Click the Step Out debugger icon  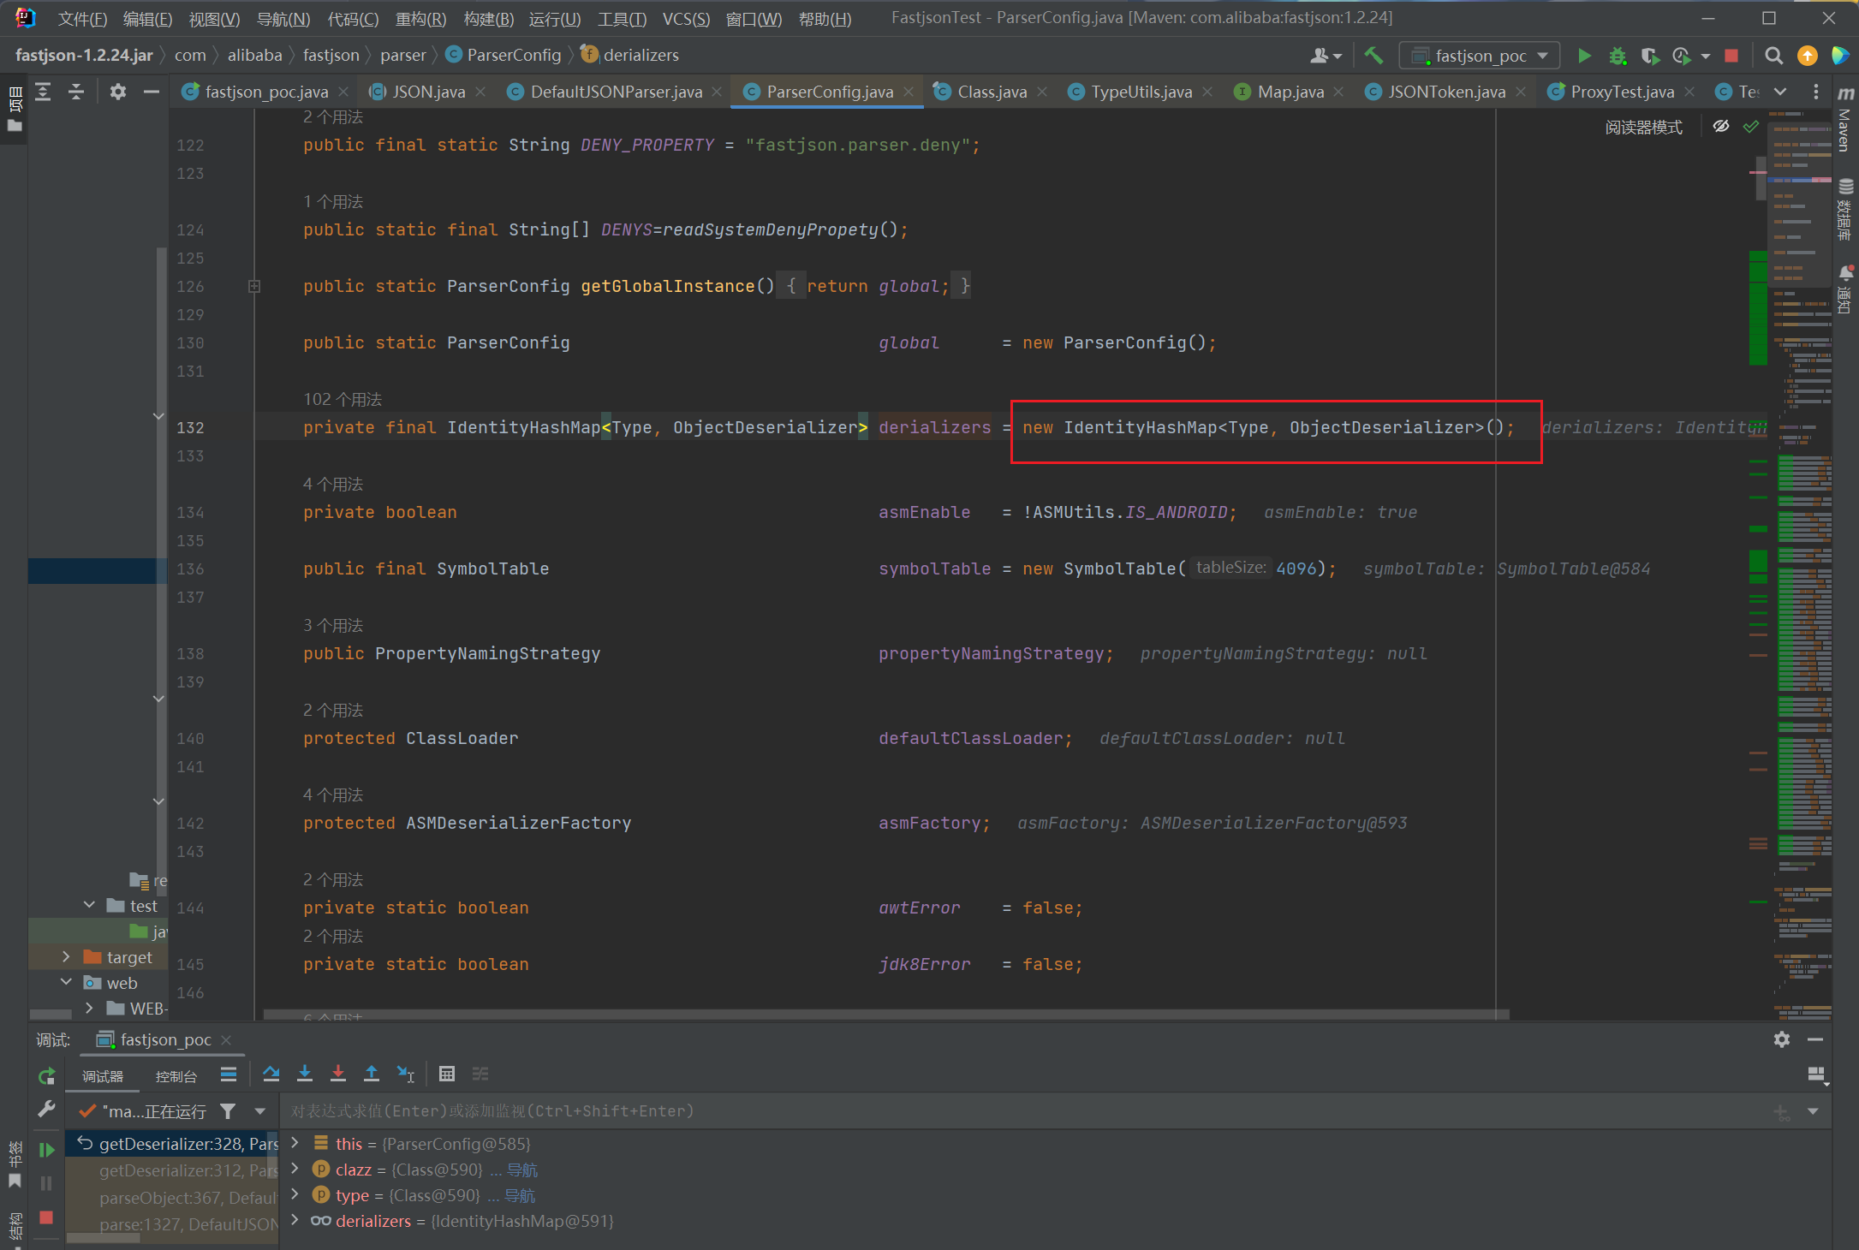click(x=372, y=1074)
